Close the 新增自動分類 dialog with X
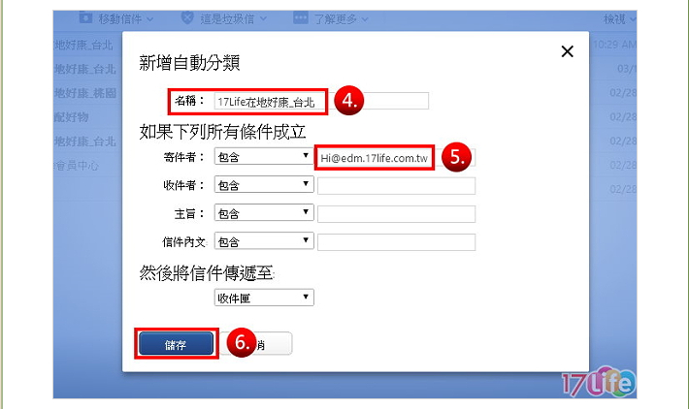Image resolution: width=689 pixels, height=409 pixels. pyautogui.click(x=568, y=51)
